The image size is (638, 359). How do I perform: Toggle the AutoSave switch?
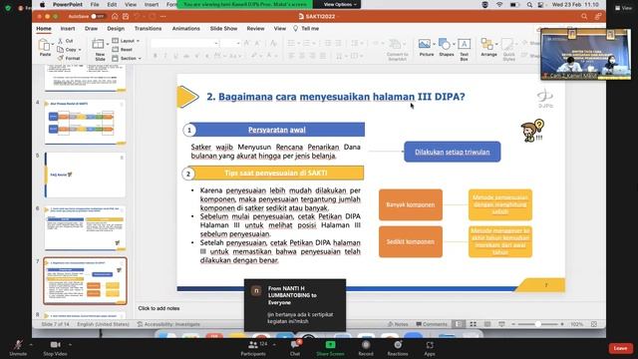(x=98, y=16)
